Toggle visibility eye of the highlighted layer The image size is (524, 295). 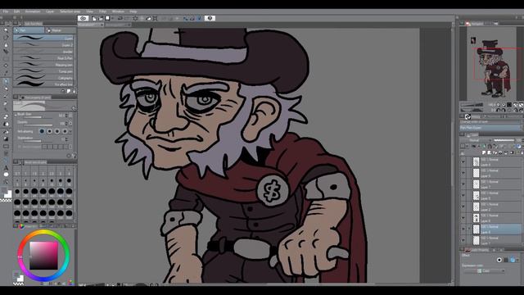pos(463,229)
